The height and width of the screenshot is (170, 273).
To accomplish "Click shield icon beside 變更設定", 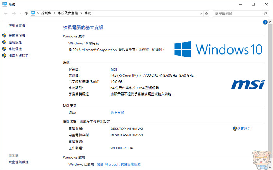I will 235,129.
